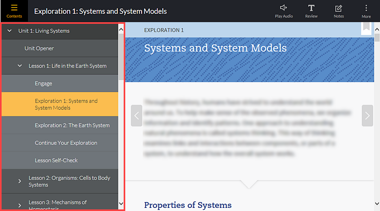Image resolution: width=380 pixels, height=211 pixels.
Task: Select Lesson 1: Life in the Earth System label
Action: 67,66
